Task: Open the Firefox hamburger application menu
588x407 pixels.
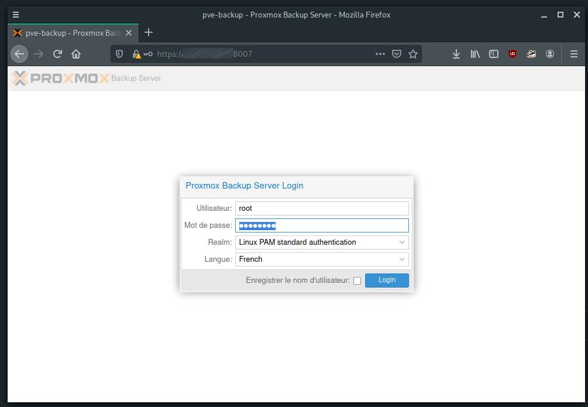Action: pos(574,54)
